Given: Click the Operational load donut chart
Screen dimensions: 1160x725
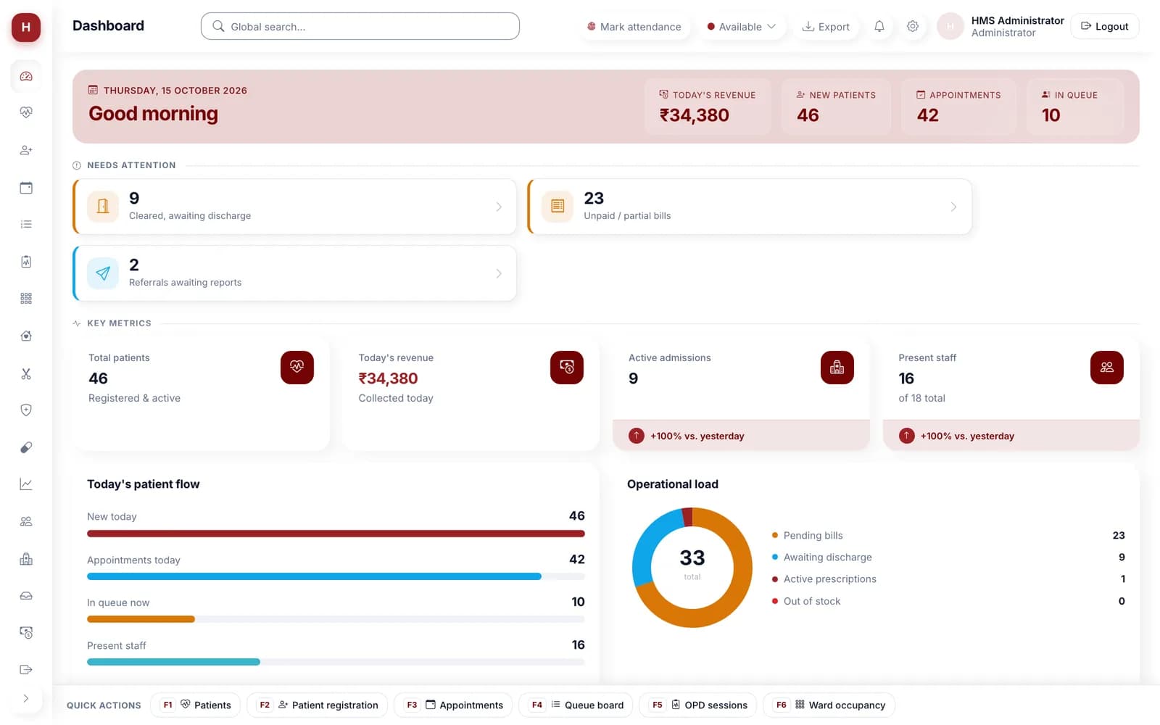Looking at the screenshot, I should (x=692, y=567).
